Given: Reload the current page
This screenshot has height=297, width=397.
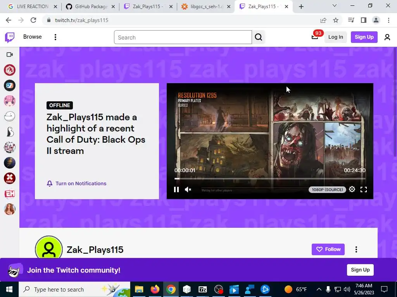Looking at the screenshot, I should pos(33,20).
